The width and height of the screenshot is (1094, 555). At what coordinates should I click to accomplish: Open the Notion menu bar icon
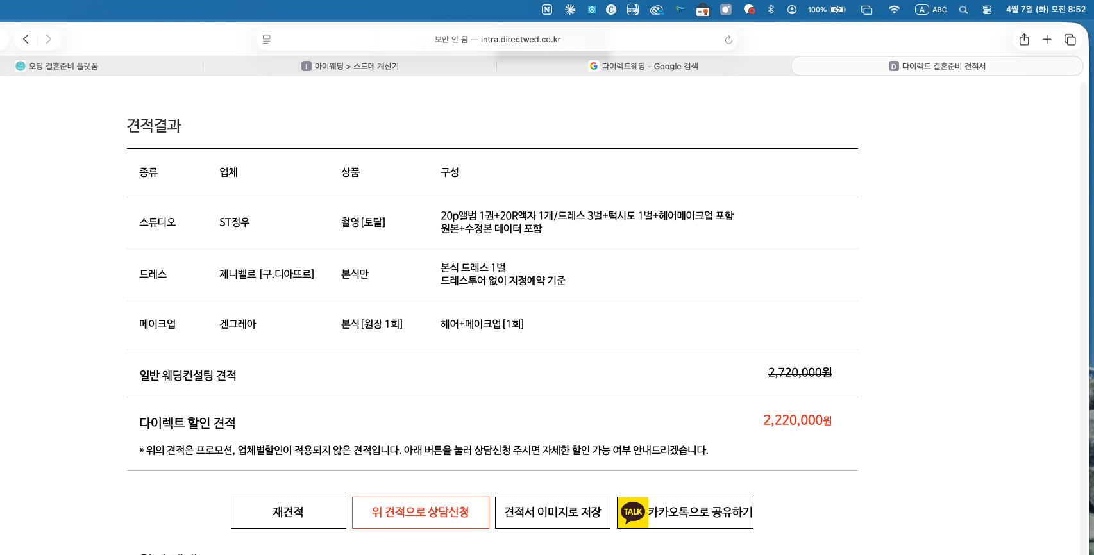[547, 10]
